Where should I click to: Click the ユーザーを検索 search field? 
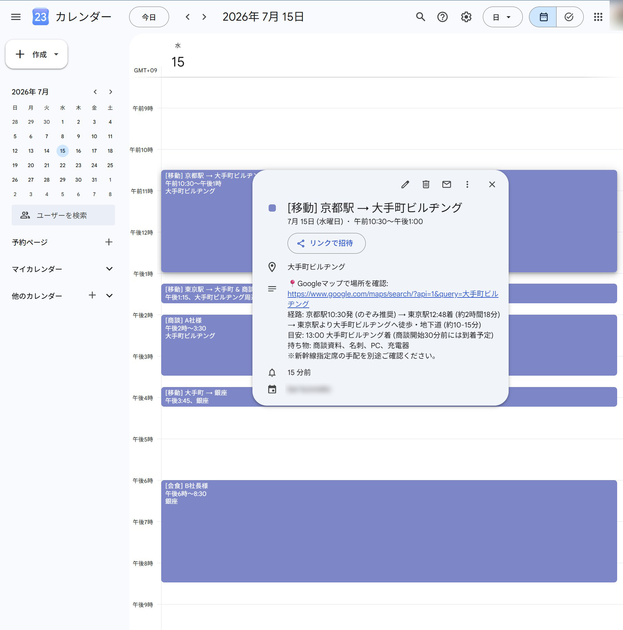pos(63,215)
